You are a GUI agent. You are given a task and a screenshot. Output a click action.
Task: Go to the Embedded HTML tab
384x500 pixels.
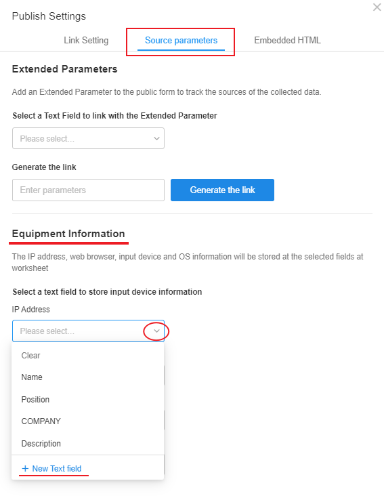287,40
